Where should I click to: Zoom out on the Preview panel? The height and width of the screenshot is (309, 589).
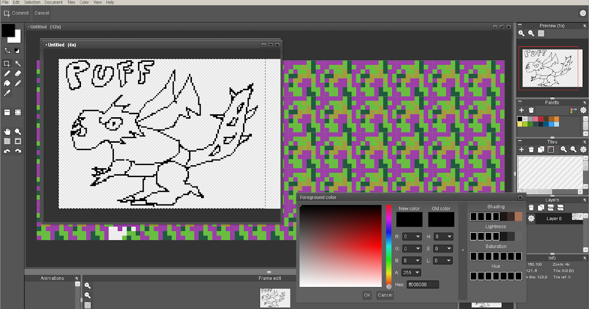click(x=531, y=33)
